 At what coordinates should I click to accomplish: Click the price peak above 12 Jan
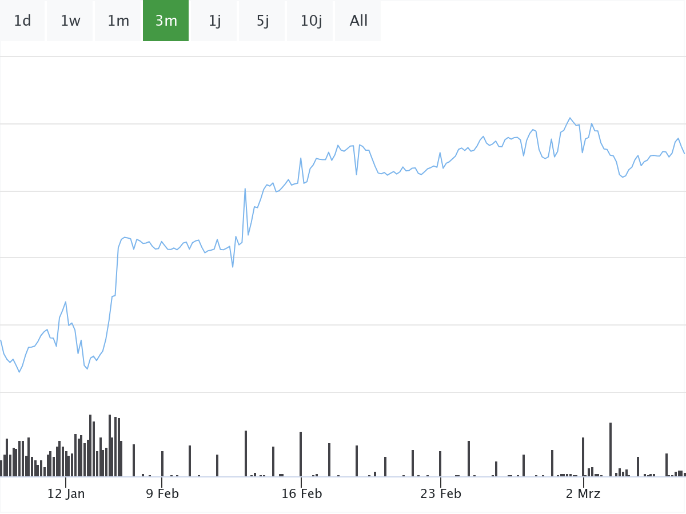[x=66, y=302]
